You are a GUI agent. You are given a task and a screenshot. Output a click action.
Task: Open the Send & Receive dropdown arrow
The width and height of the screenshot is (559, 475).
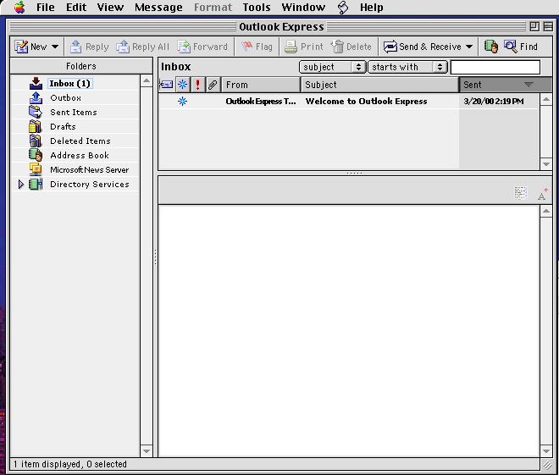click(x=469, y=47)
